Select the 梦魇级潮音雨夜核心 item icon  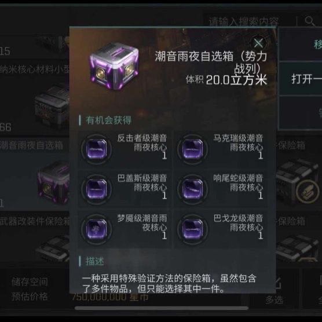96,229
